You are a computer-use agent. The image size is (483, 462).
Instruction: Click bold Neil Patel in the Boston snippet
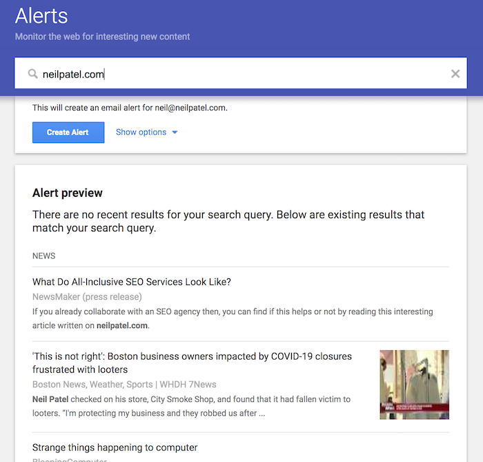(50, 399)
